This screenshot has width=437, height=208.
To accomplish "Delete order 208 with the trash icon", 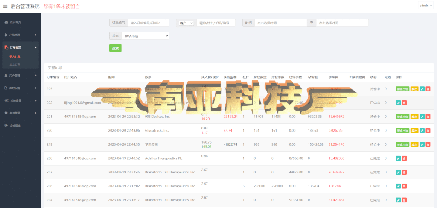I will point(405,158).
